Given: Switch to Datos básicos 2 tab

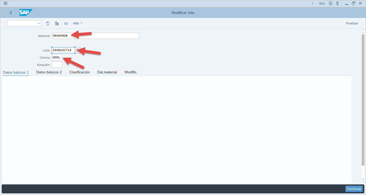Looking at the screenshot, I should pyautogui.click(x=49, y=72).
